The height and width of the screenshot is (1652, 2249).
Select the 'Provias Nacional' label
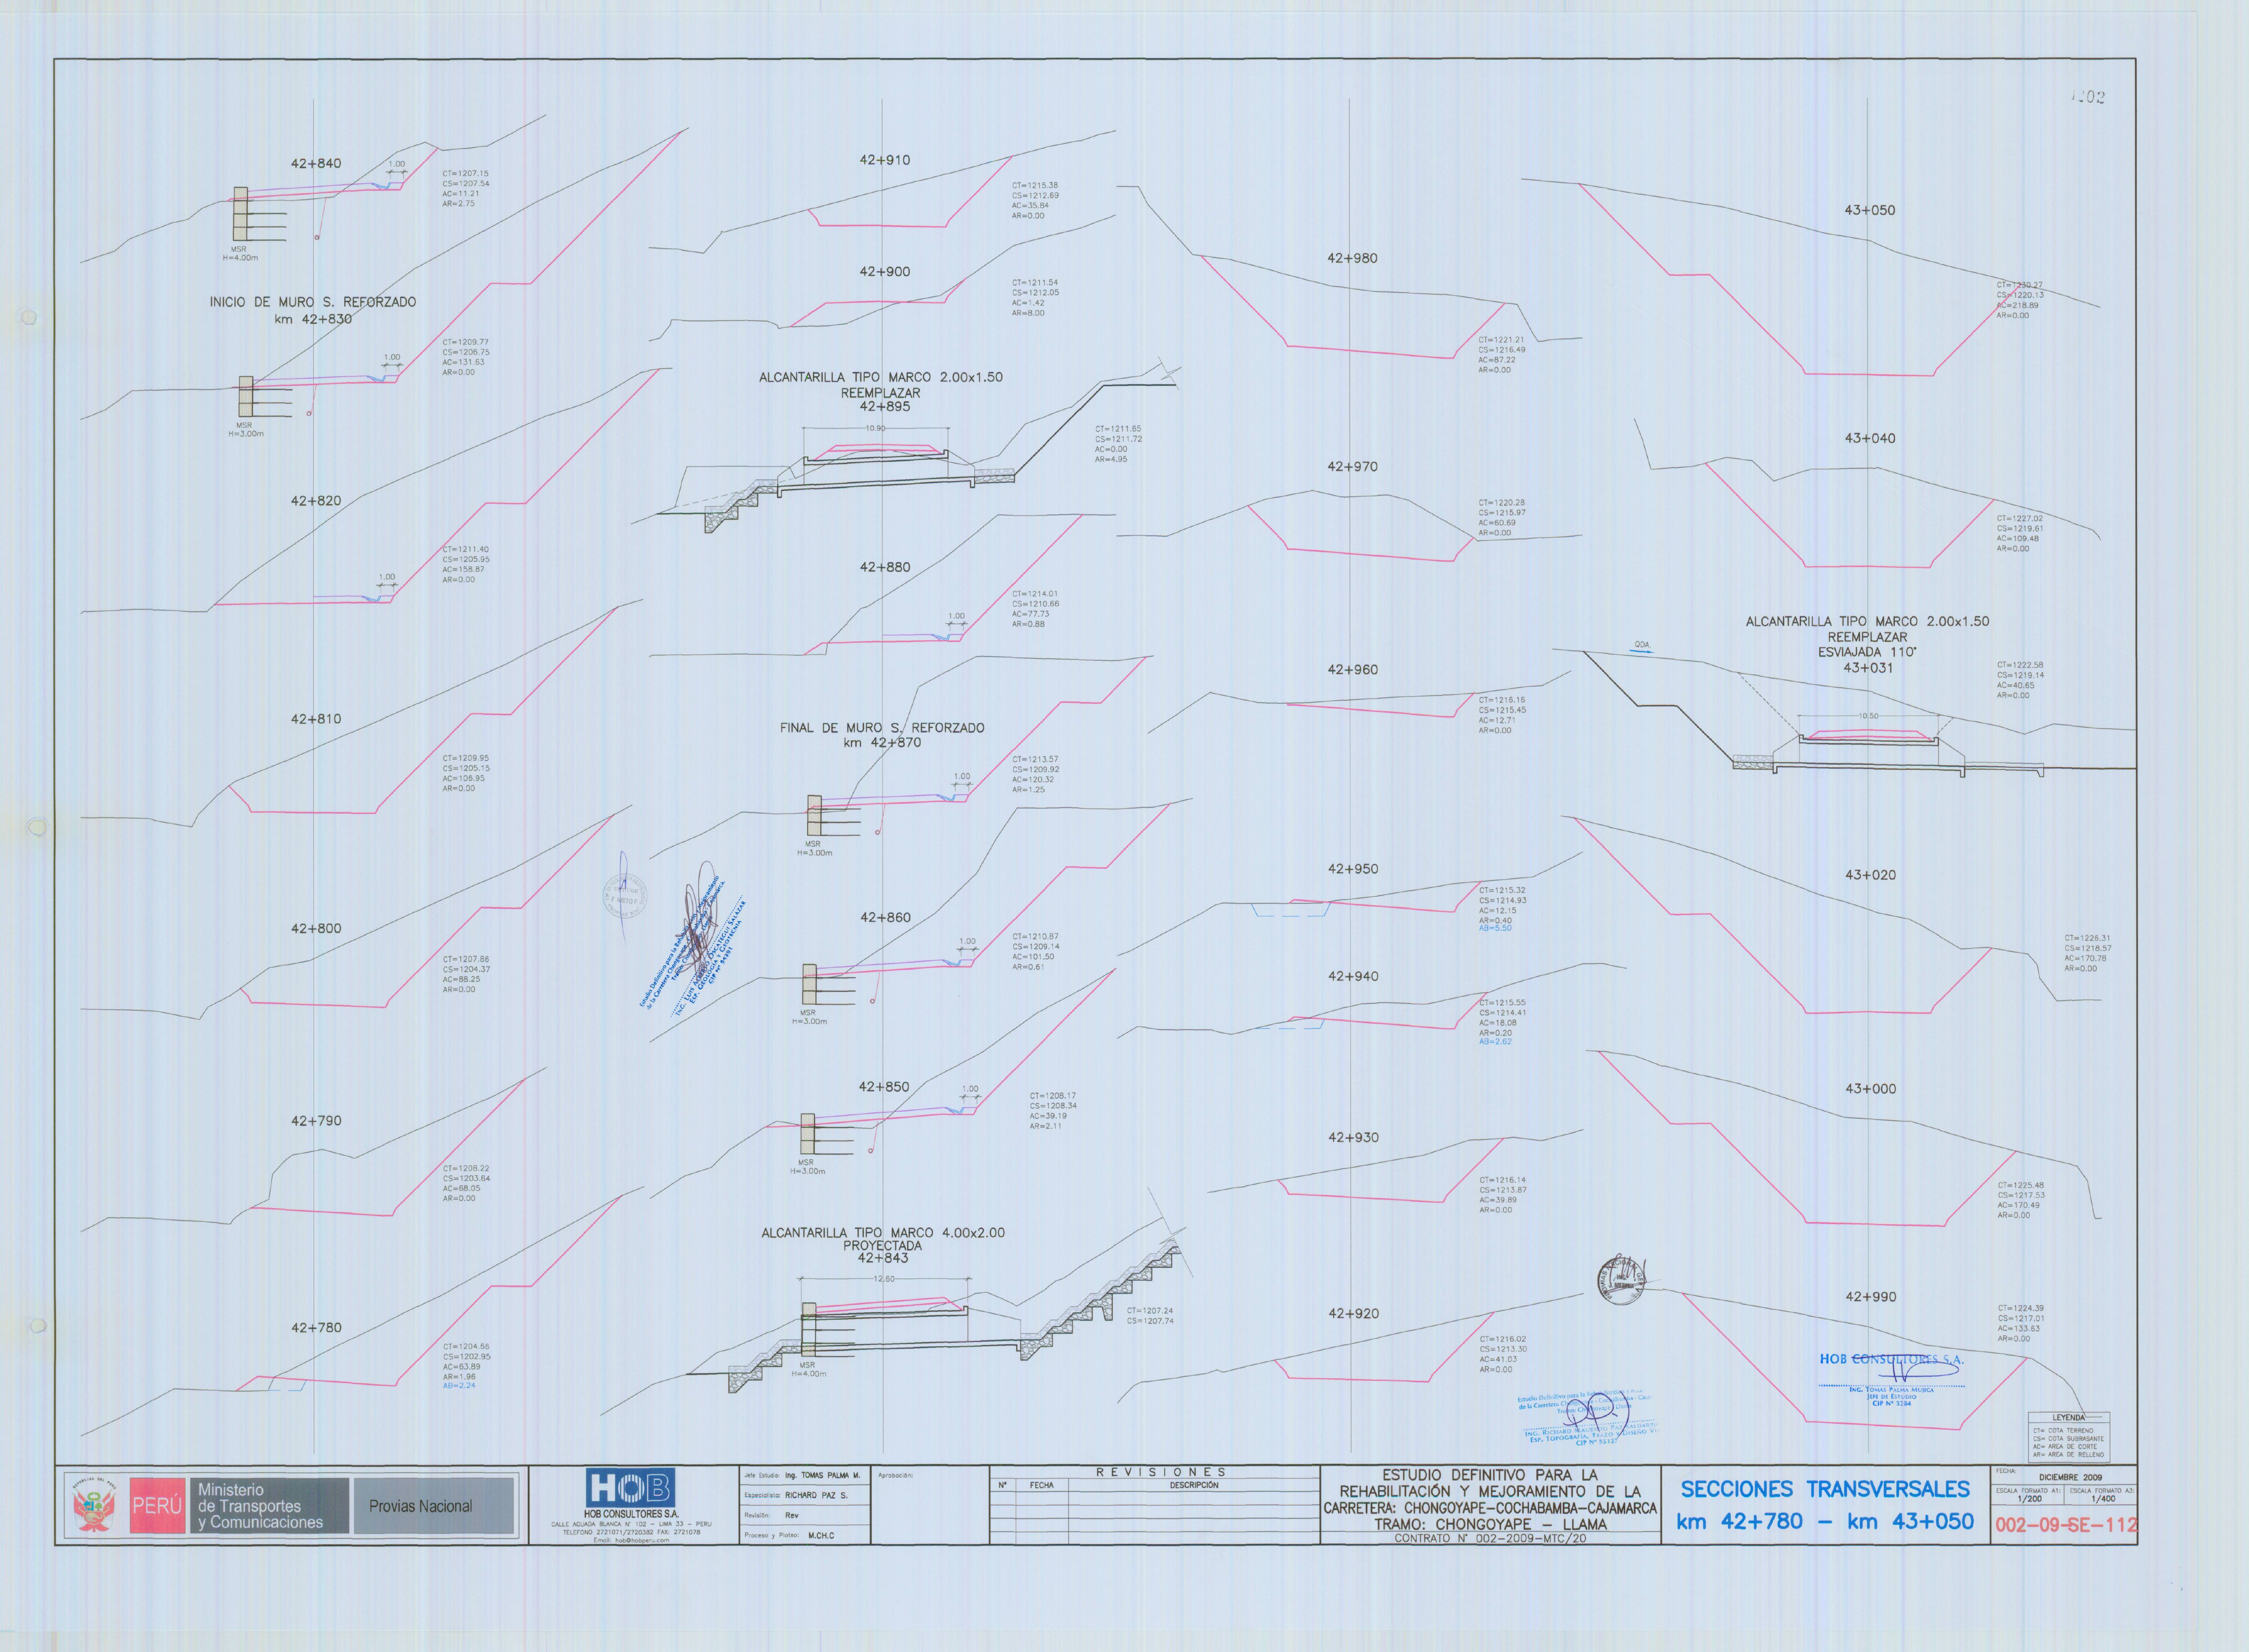tap(420, 1506)
